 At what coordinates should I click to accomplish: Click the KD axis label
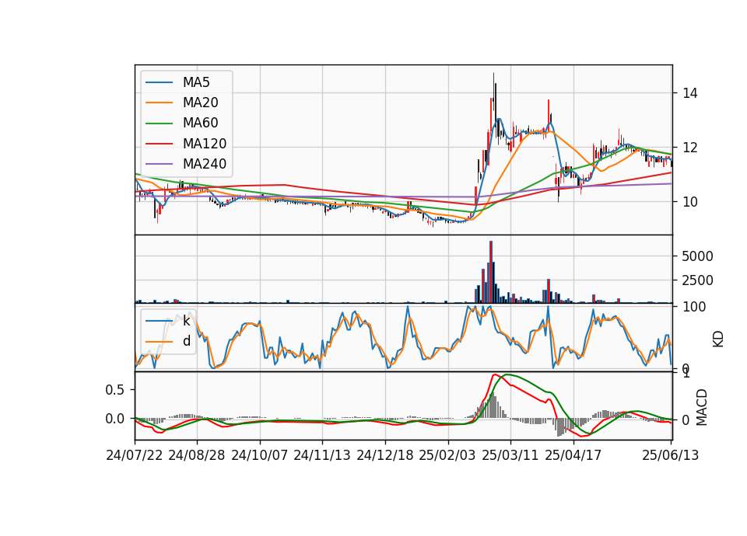pyautogui.click(x=718, y=339)
